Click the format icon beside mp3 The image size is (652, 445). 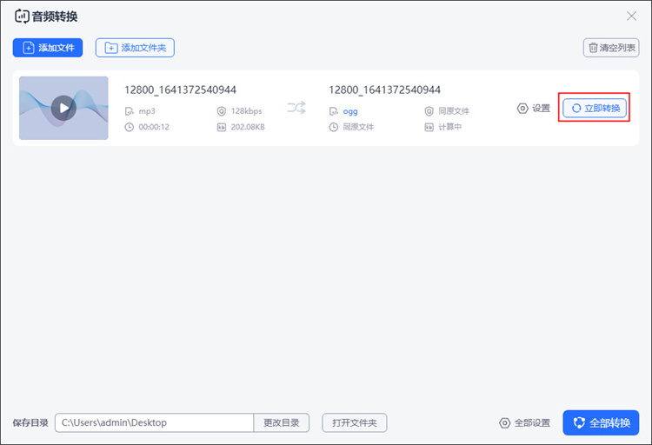[130, 111]
